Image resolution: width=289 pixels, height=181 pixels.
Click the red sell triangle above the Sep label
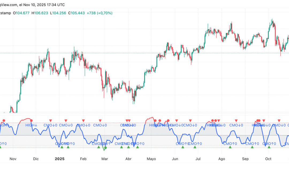[x=236, y=120]
